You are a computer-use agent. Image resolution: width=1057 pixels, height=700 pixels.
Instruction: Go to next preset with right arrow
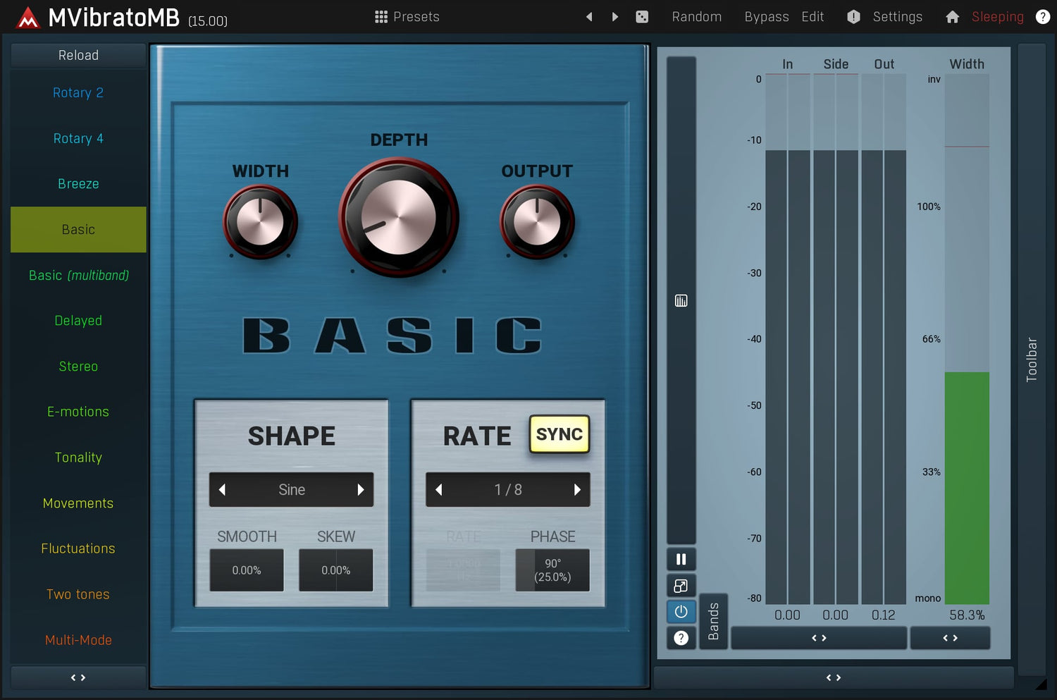tap(615, 17)
